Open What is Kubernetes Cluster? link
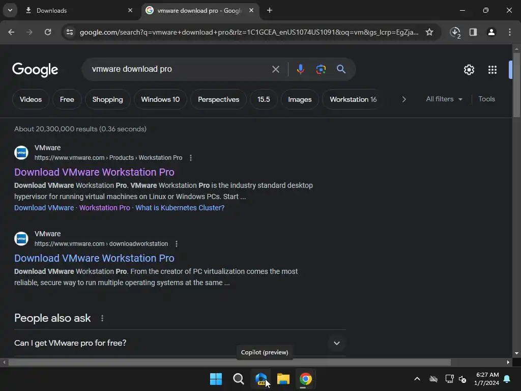This screenshot has height=391, width=521. 180,208
